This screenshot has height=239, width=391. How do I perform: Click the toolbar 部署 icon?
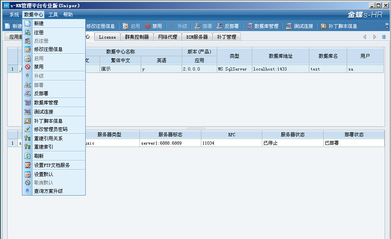click(198, 26)
